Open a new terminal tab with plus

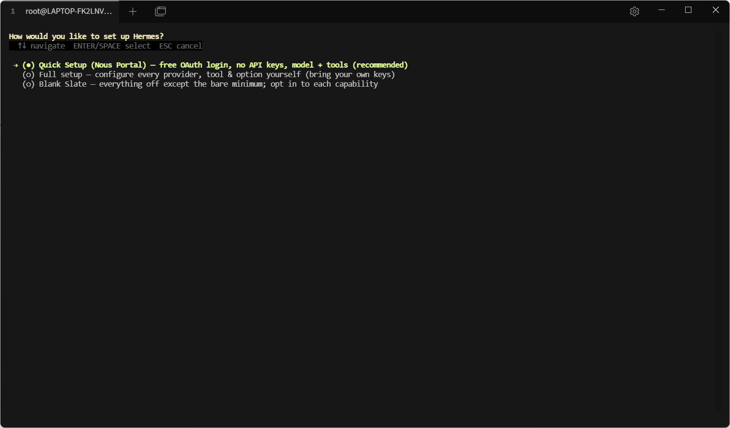[133, 11]
